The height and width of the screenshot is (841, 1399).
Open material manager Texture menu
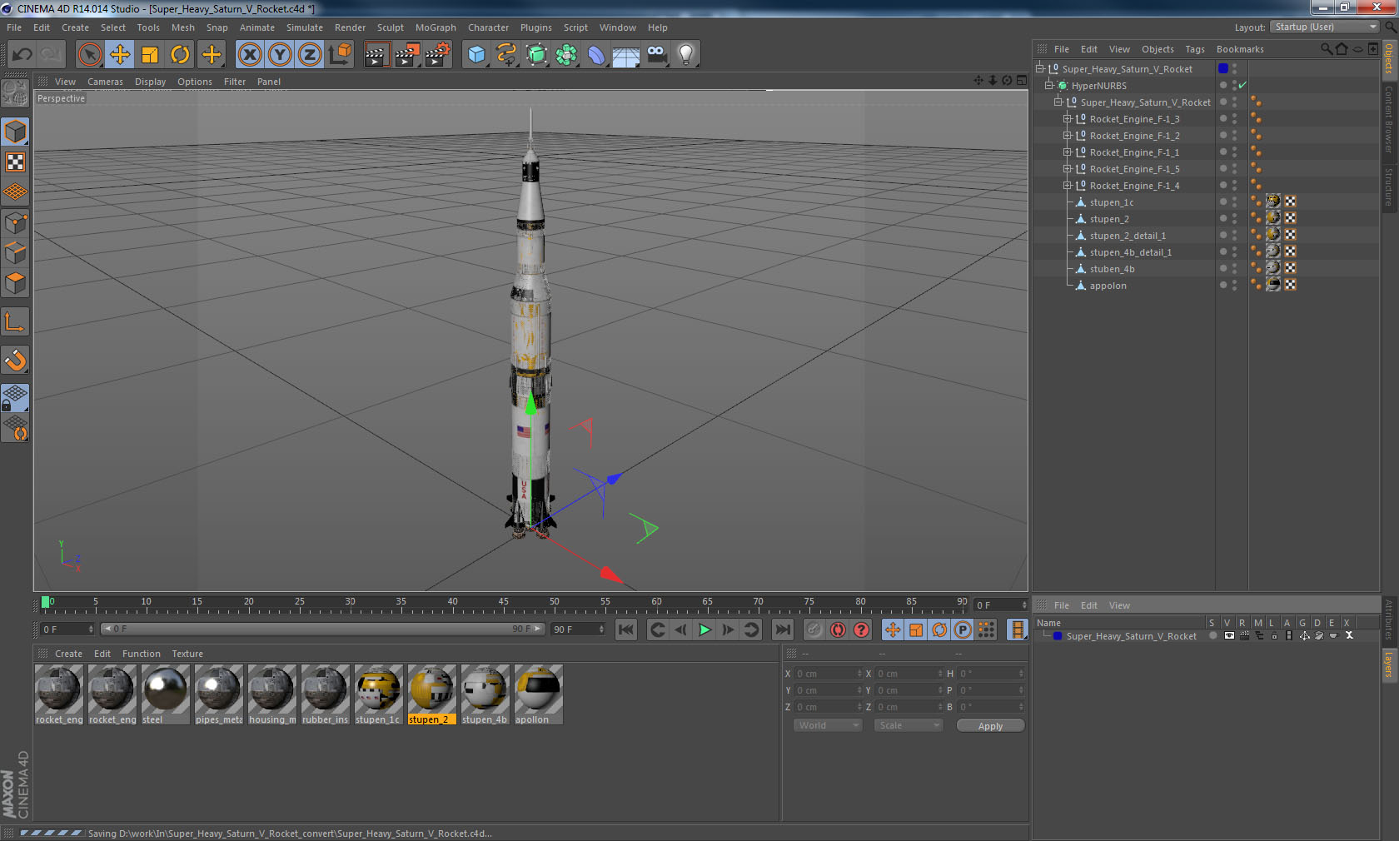pyautogui.click(x=187, y=654)
